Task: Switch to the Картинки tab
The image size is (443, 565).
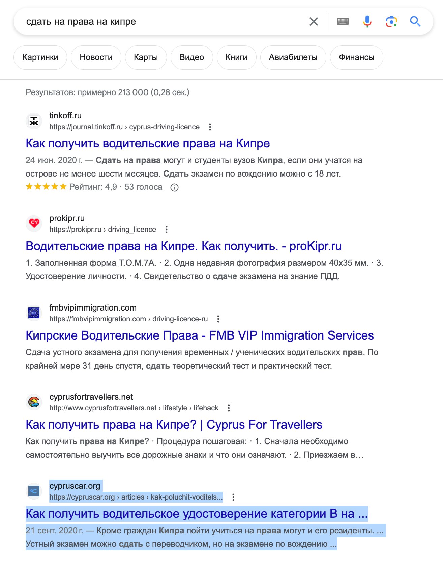Action: click(x=40, y=57)
